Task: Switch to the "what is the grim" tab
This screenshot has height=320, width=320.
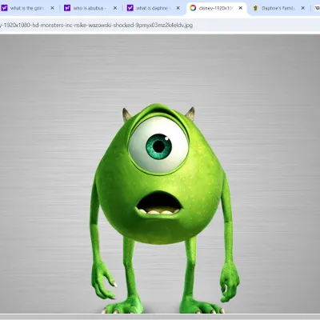Action: [27, 8]
